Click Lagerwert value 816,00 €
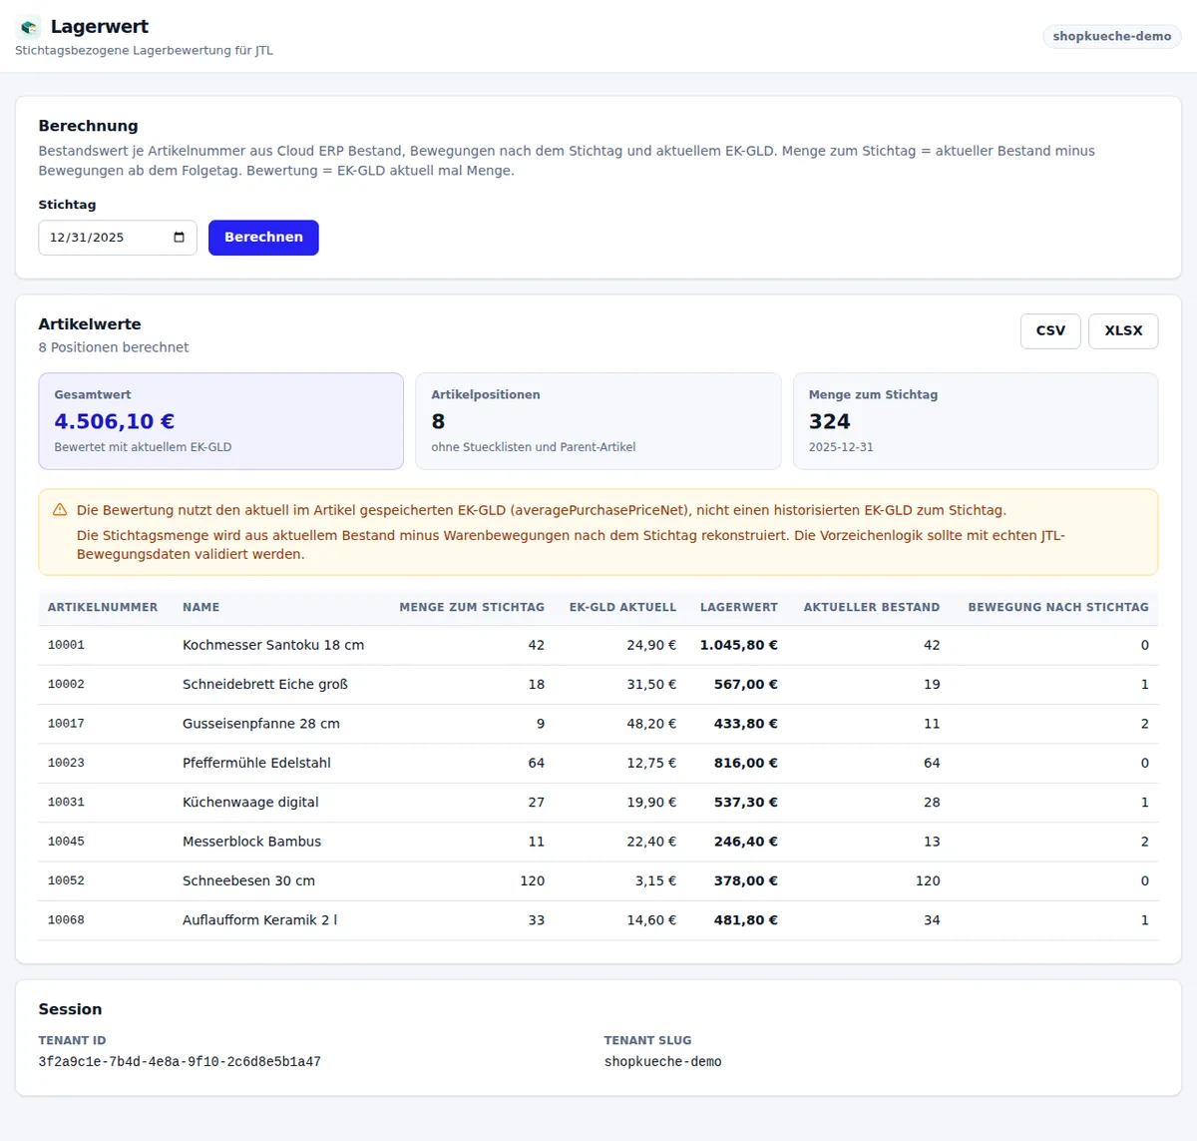The width and height of the screenshot is (1197, 1141). point(746,763)
